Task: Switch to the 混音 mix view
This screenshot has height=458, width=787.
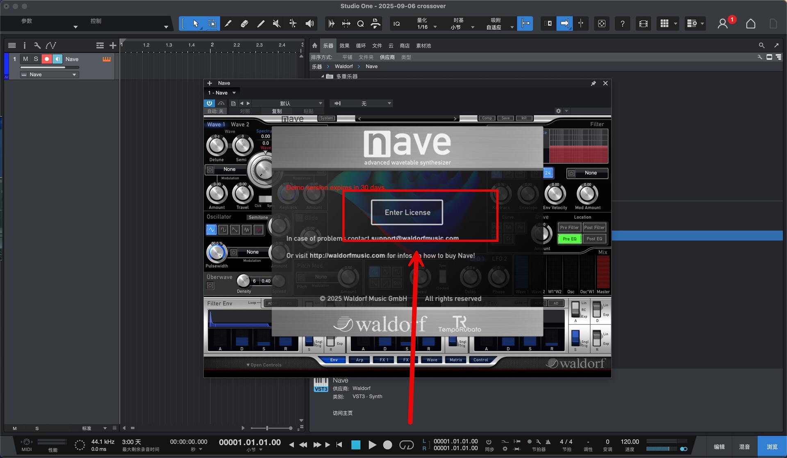Action: pos(744,447)
